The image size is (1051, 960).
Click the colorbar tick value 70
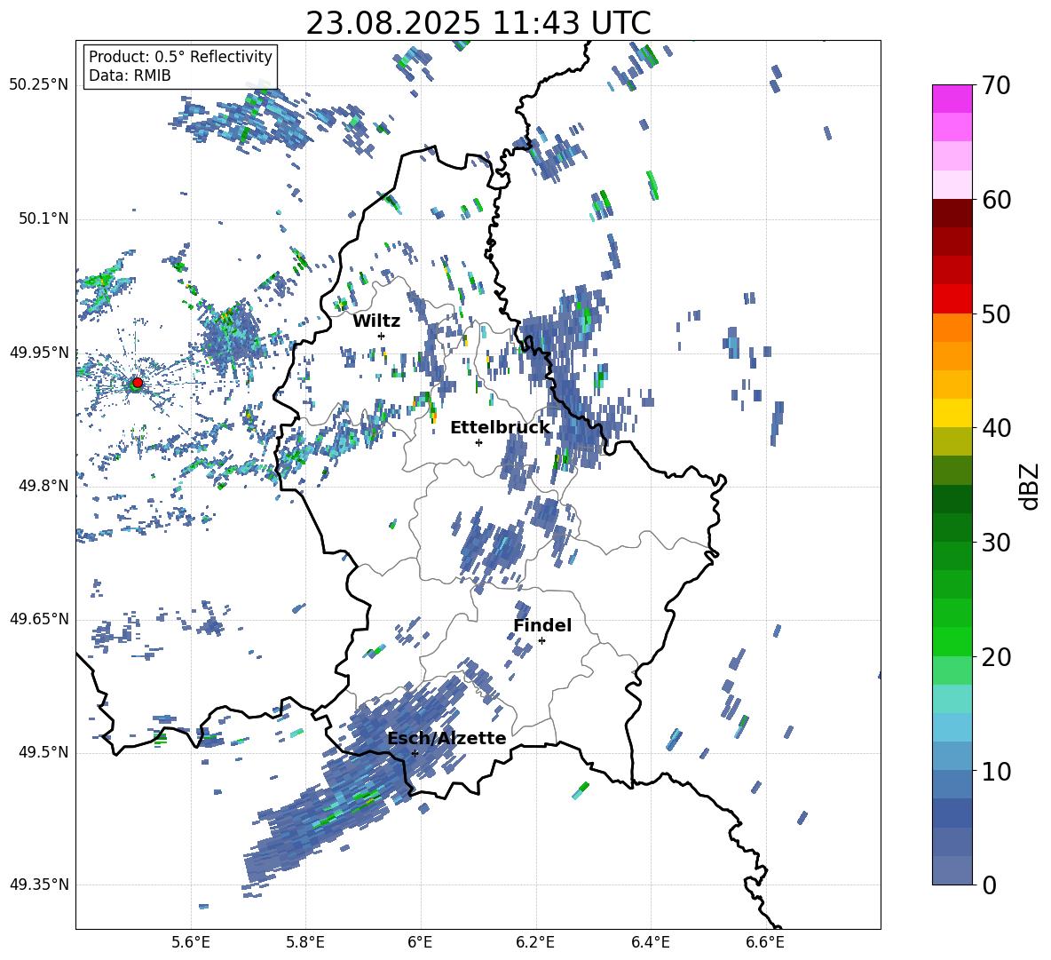pos(996,86)
